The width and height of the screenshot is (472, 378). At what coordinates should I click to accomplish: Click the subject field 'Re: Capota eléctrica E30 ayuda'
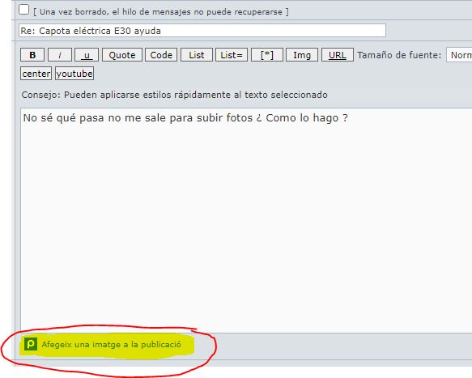click(x=202, y=31)
